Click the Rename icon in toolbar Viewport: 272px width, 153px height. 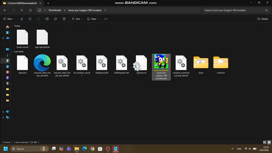coord(47,19)
